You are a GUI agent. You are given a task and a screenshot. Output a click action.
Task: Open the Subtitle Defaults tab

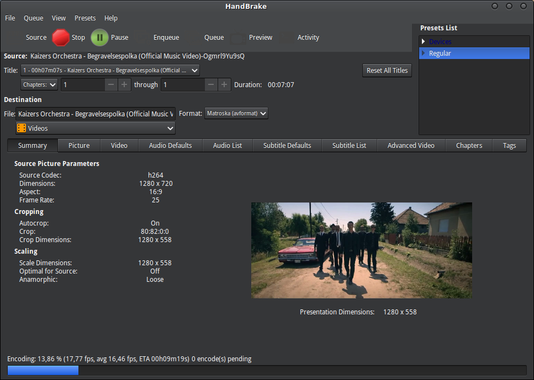tap(287, 145)
